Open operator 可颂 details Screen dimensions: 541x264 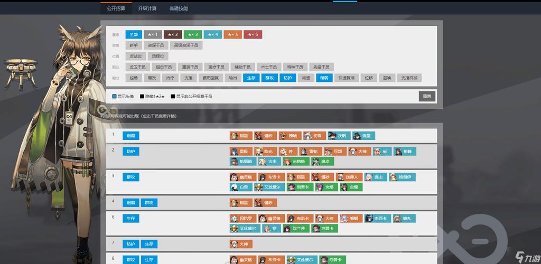(x=335, y=152)
